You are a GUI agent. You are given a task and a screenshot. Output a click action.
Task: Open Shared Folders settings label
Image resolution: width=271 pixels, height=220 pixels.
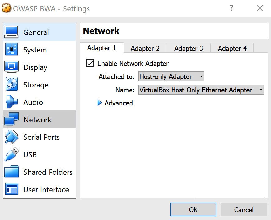pyautogui.click(x=48, y=172)
